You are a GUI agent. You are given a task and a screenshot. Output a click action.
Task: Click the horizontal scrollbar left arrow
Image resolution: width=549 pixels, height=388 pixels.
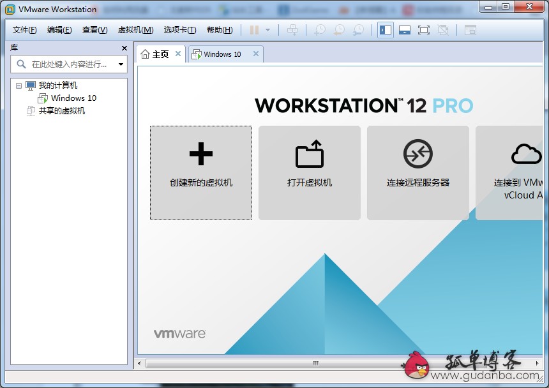coord(140,363)
